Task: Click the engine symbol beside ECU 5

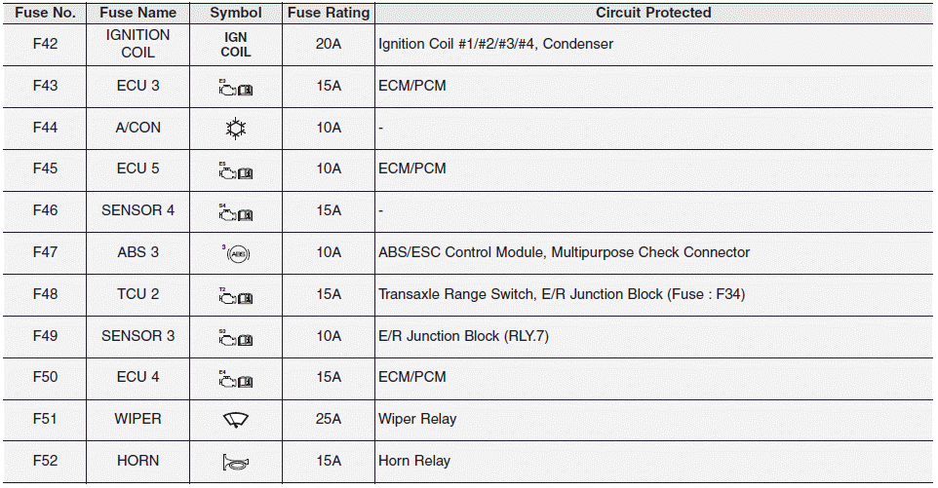Action: click(x=235, y=170)
